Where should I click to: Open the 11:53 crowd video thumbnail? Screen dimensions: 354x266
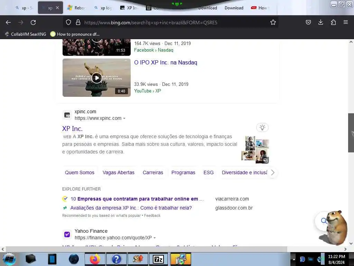pos(97,47)
